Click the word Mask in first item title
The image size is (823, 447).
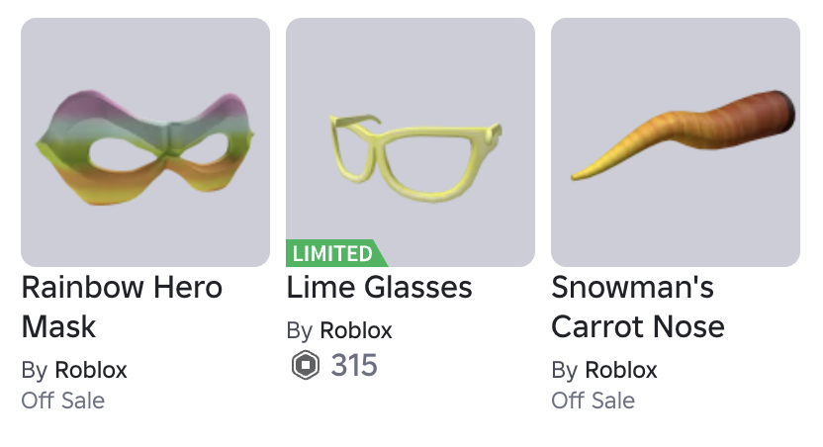pos(58,327)
